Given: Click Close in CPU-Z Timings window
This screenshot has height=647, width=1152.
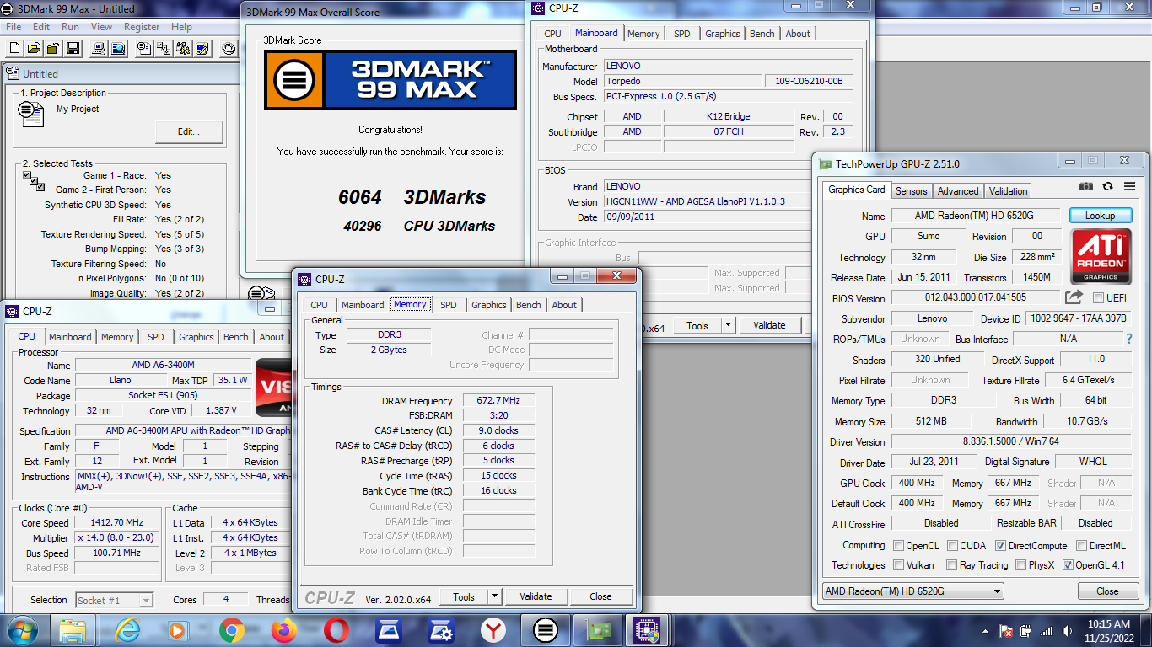Looking at the screenshot, I should pos(600,596).
